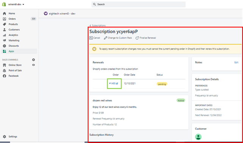Click the order date 12/10/2021
Viewport: 243px width, 143px height.
pos(130,83)
